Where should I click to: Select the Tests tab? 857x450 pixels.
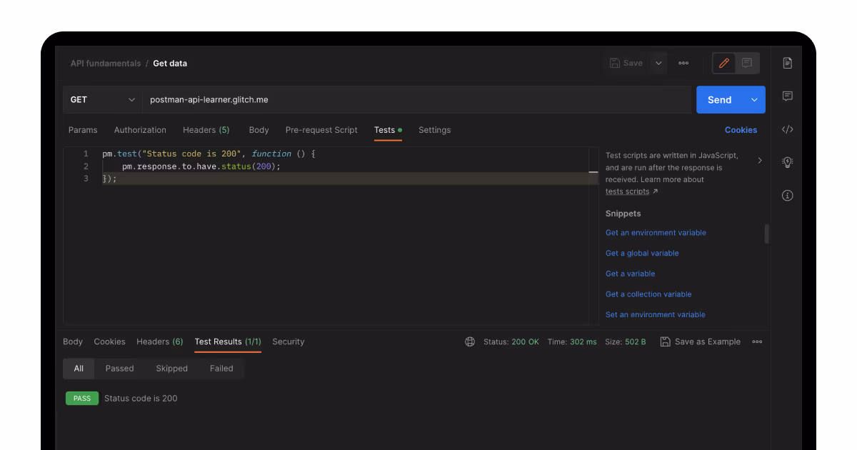388,130
